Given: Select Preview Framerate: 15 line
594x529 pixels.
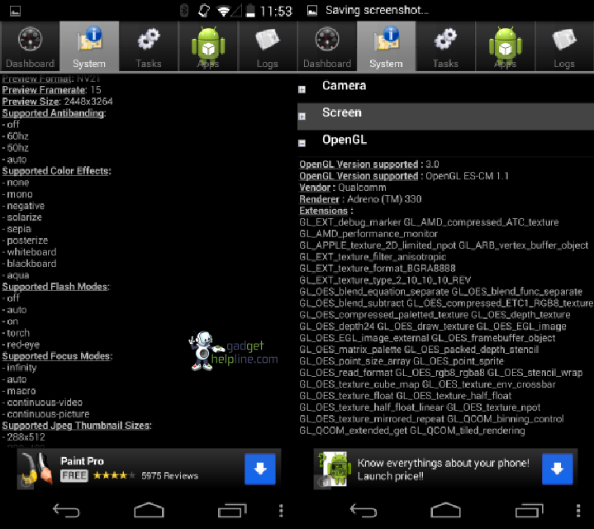Looking at the screenshot, I should click(51, 90).
